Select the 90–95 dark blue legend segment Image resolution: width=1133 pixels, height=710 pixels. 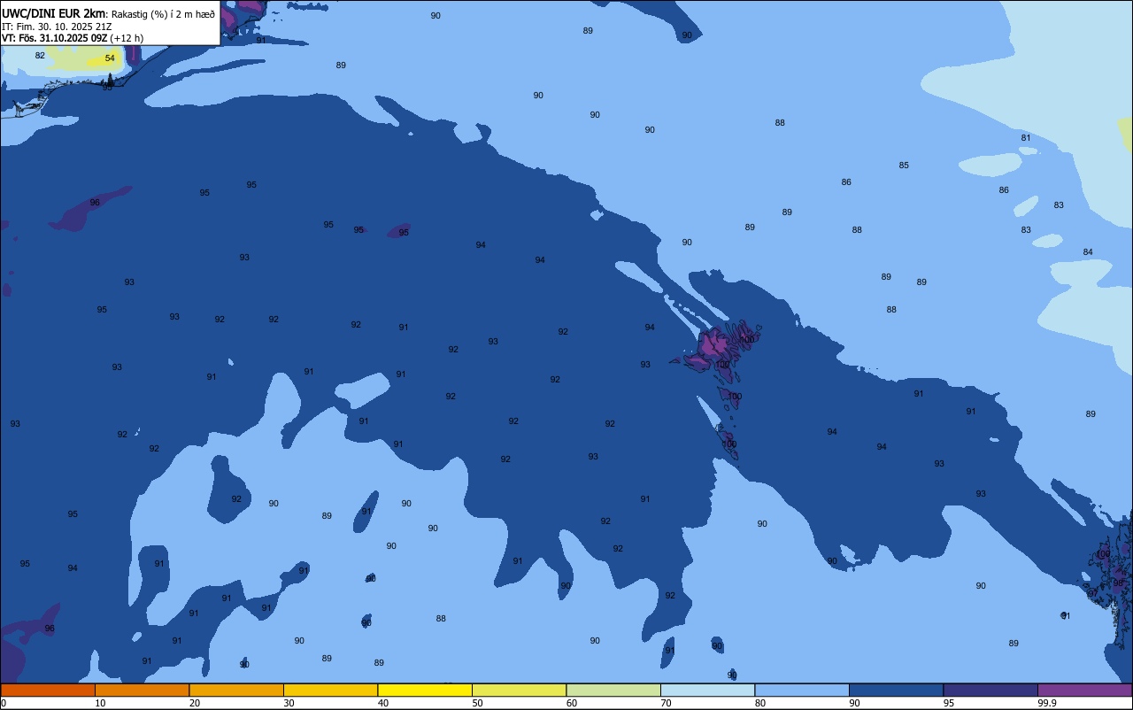tap(896, 690)
